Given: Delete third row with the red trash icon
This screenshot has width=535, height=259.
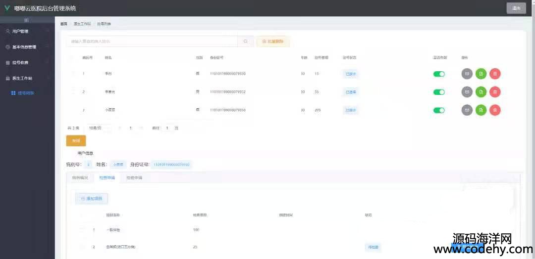Looking at the screenshot, I should tap(495, 110).
